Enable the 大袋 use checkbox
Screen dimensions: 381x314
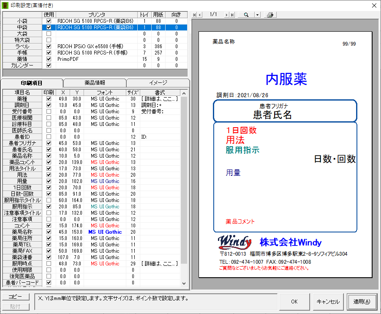[x=49, y=33]
